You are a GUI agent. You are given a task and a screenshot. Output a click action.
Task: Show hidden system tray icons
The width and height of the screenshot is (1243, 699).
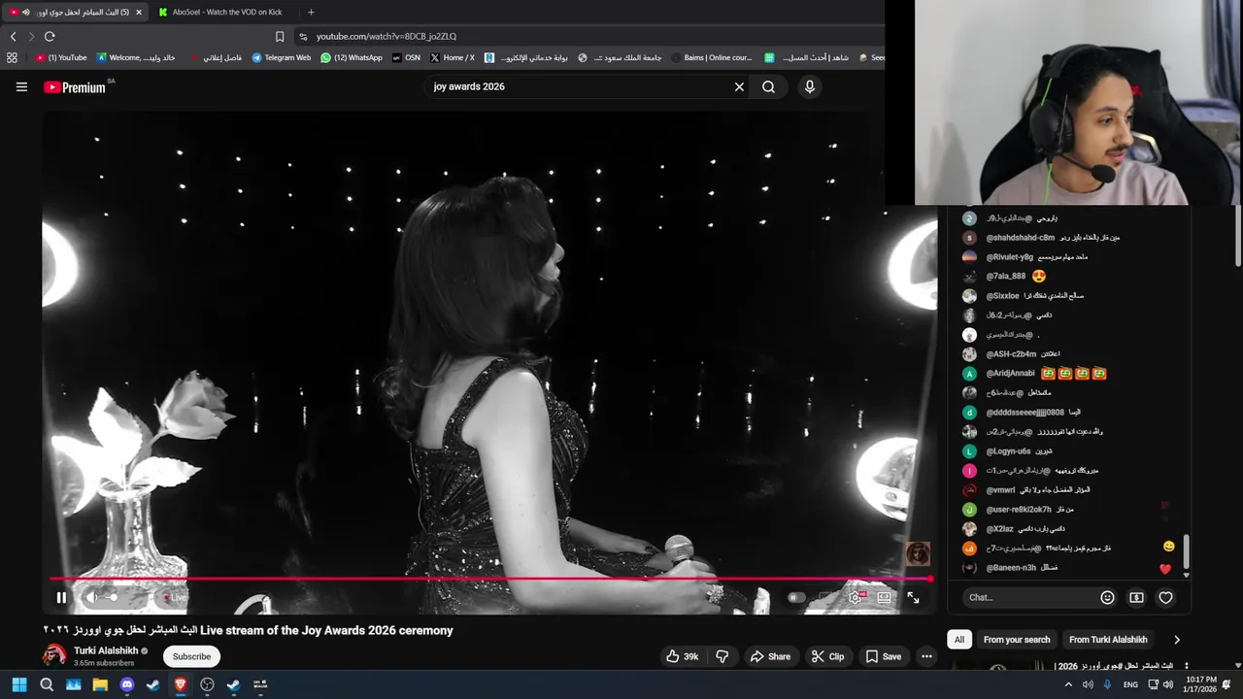(x=1068, y=684)
